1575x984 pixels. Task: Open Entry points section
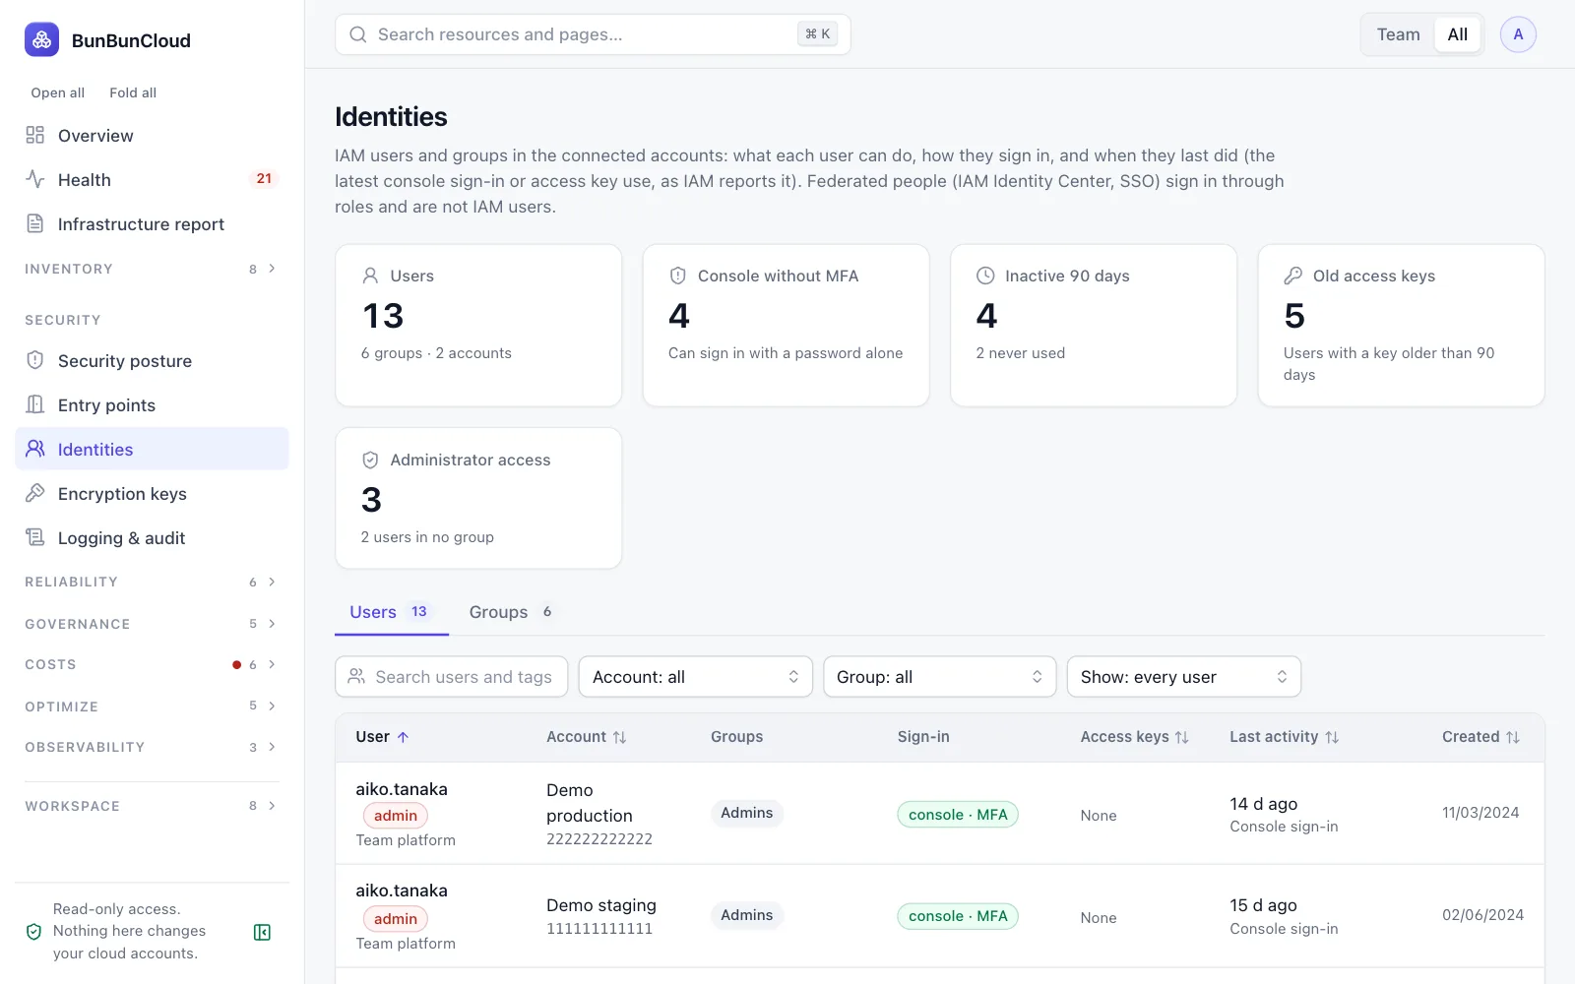tap(152, 405)
